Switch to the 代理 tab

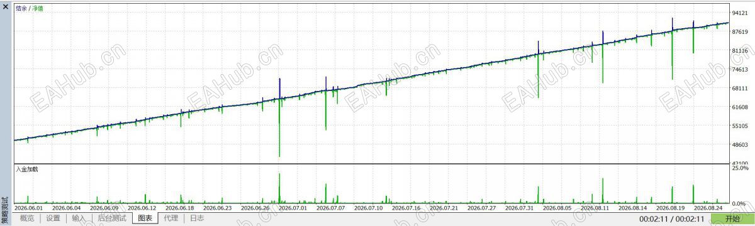171,218
